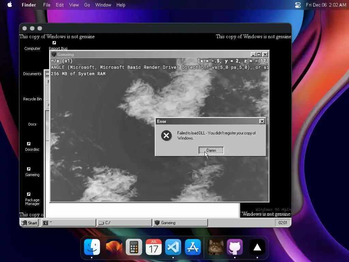
Task: Open the View menu
Action: pyautogui.click(x=74, y=5)
